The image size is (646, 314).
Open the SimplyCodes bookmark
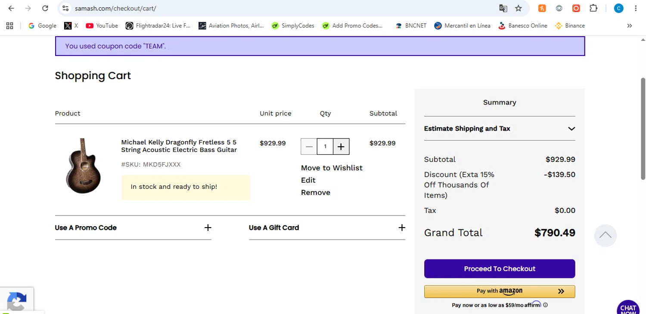click(x=293, y=26)
